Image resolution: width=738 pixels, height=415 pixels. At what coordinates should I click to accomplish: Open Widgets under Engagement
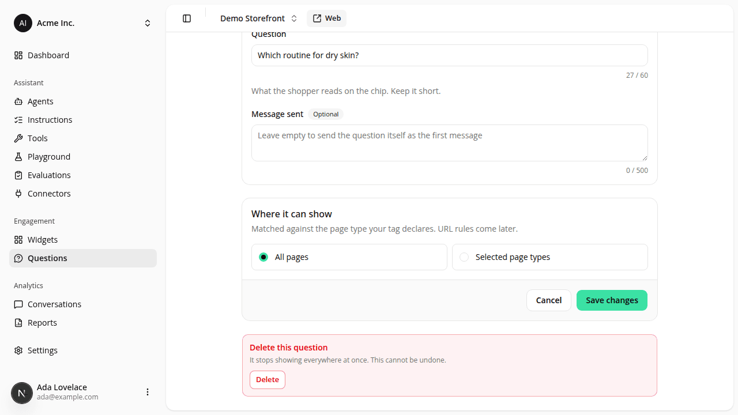(83, 240)
